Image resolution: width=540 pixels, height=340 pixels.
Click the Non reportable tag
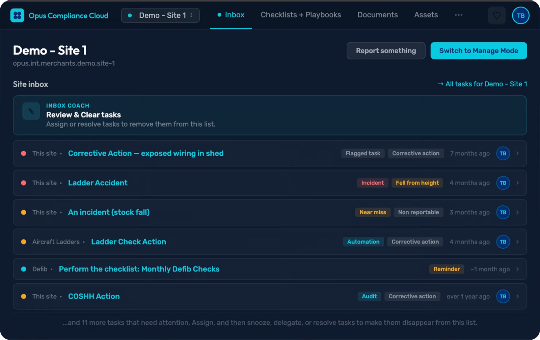pyautogui.click(x=418, y=212)
